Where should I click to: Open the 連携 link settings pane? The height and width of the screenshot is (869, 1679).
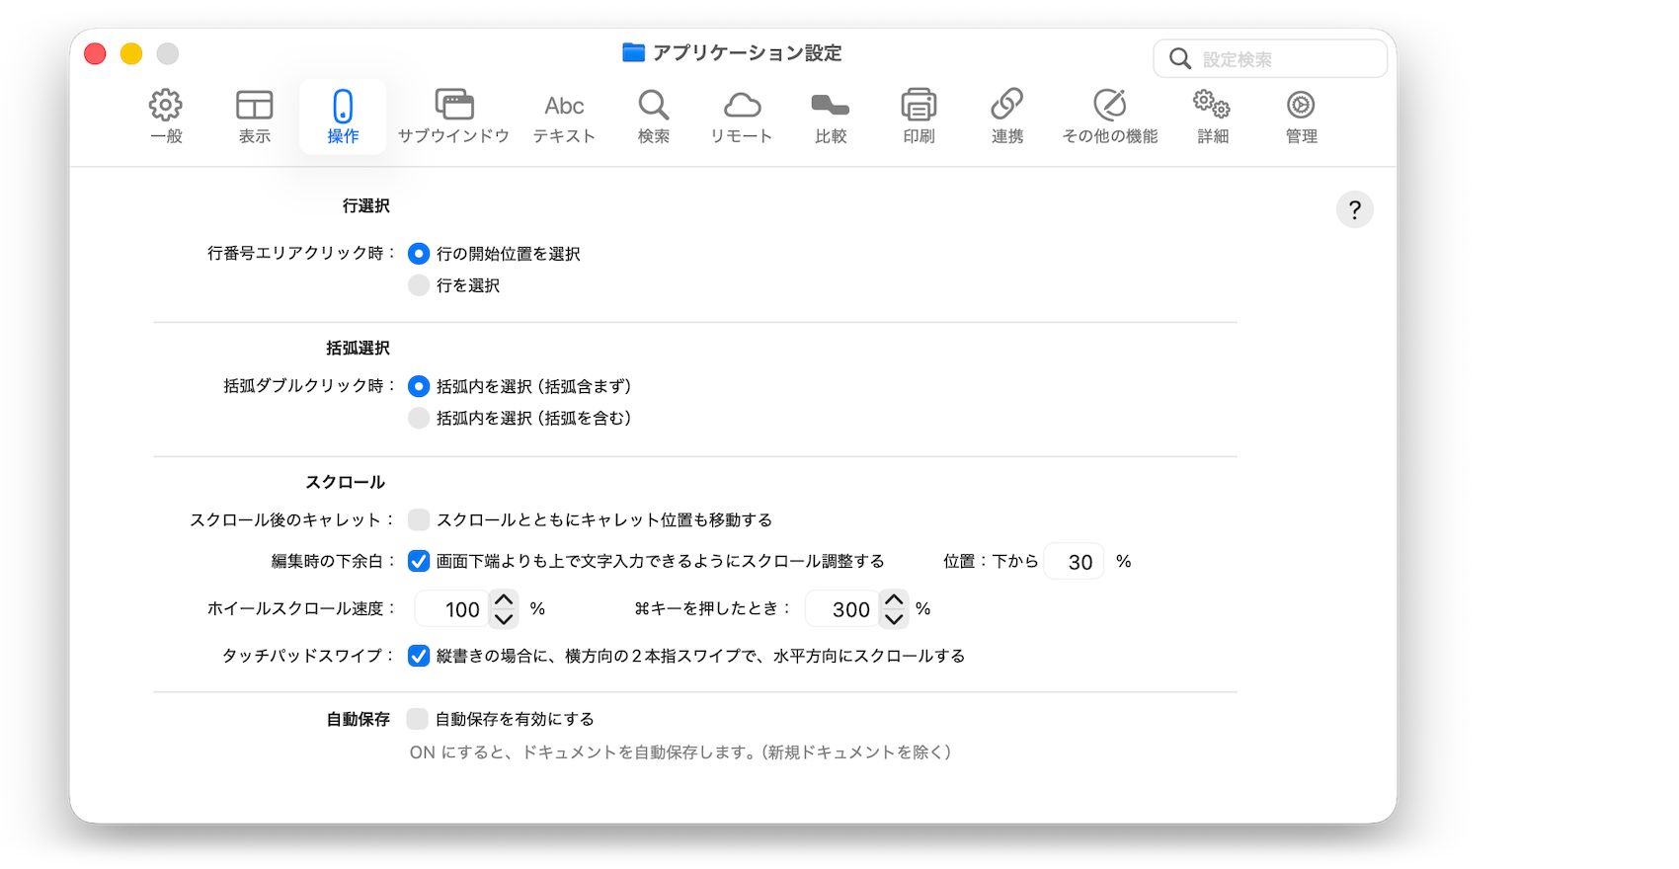(x=1006, y=117)
